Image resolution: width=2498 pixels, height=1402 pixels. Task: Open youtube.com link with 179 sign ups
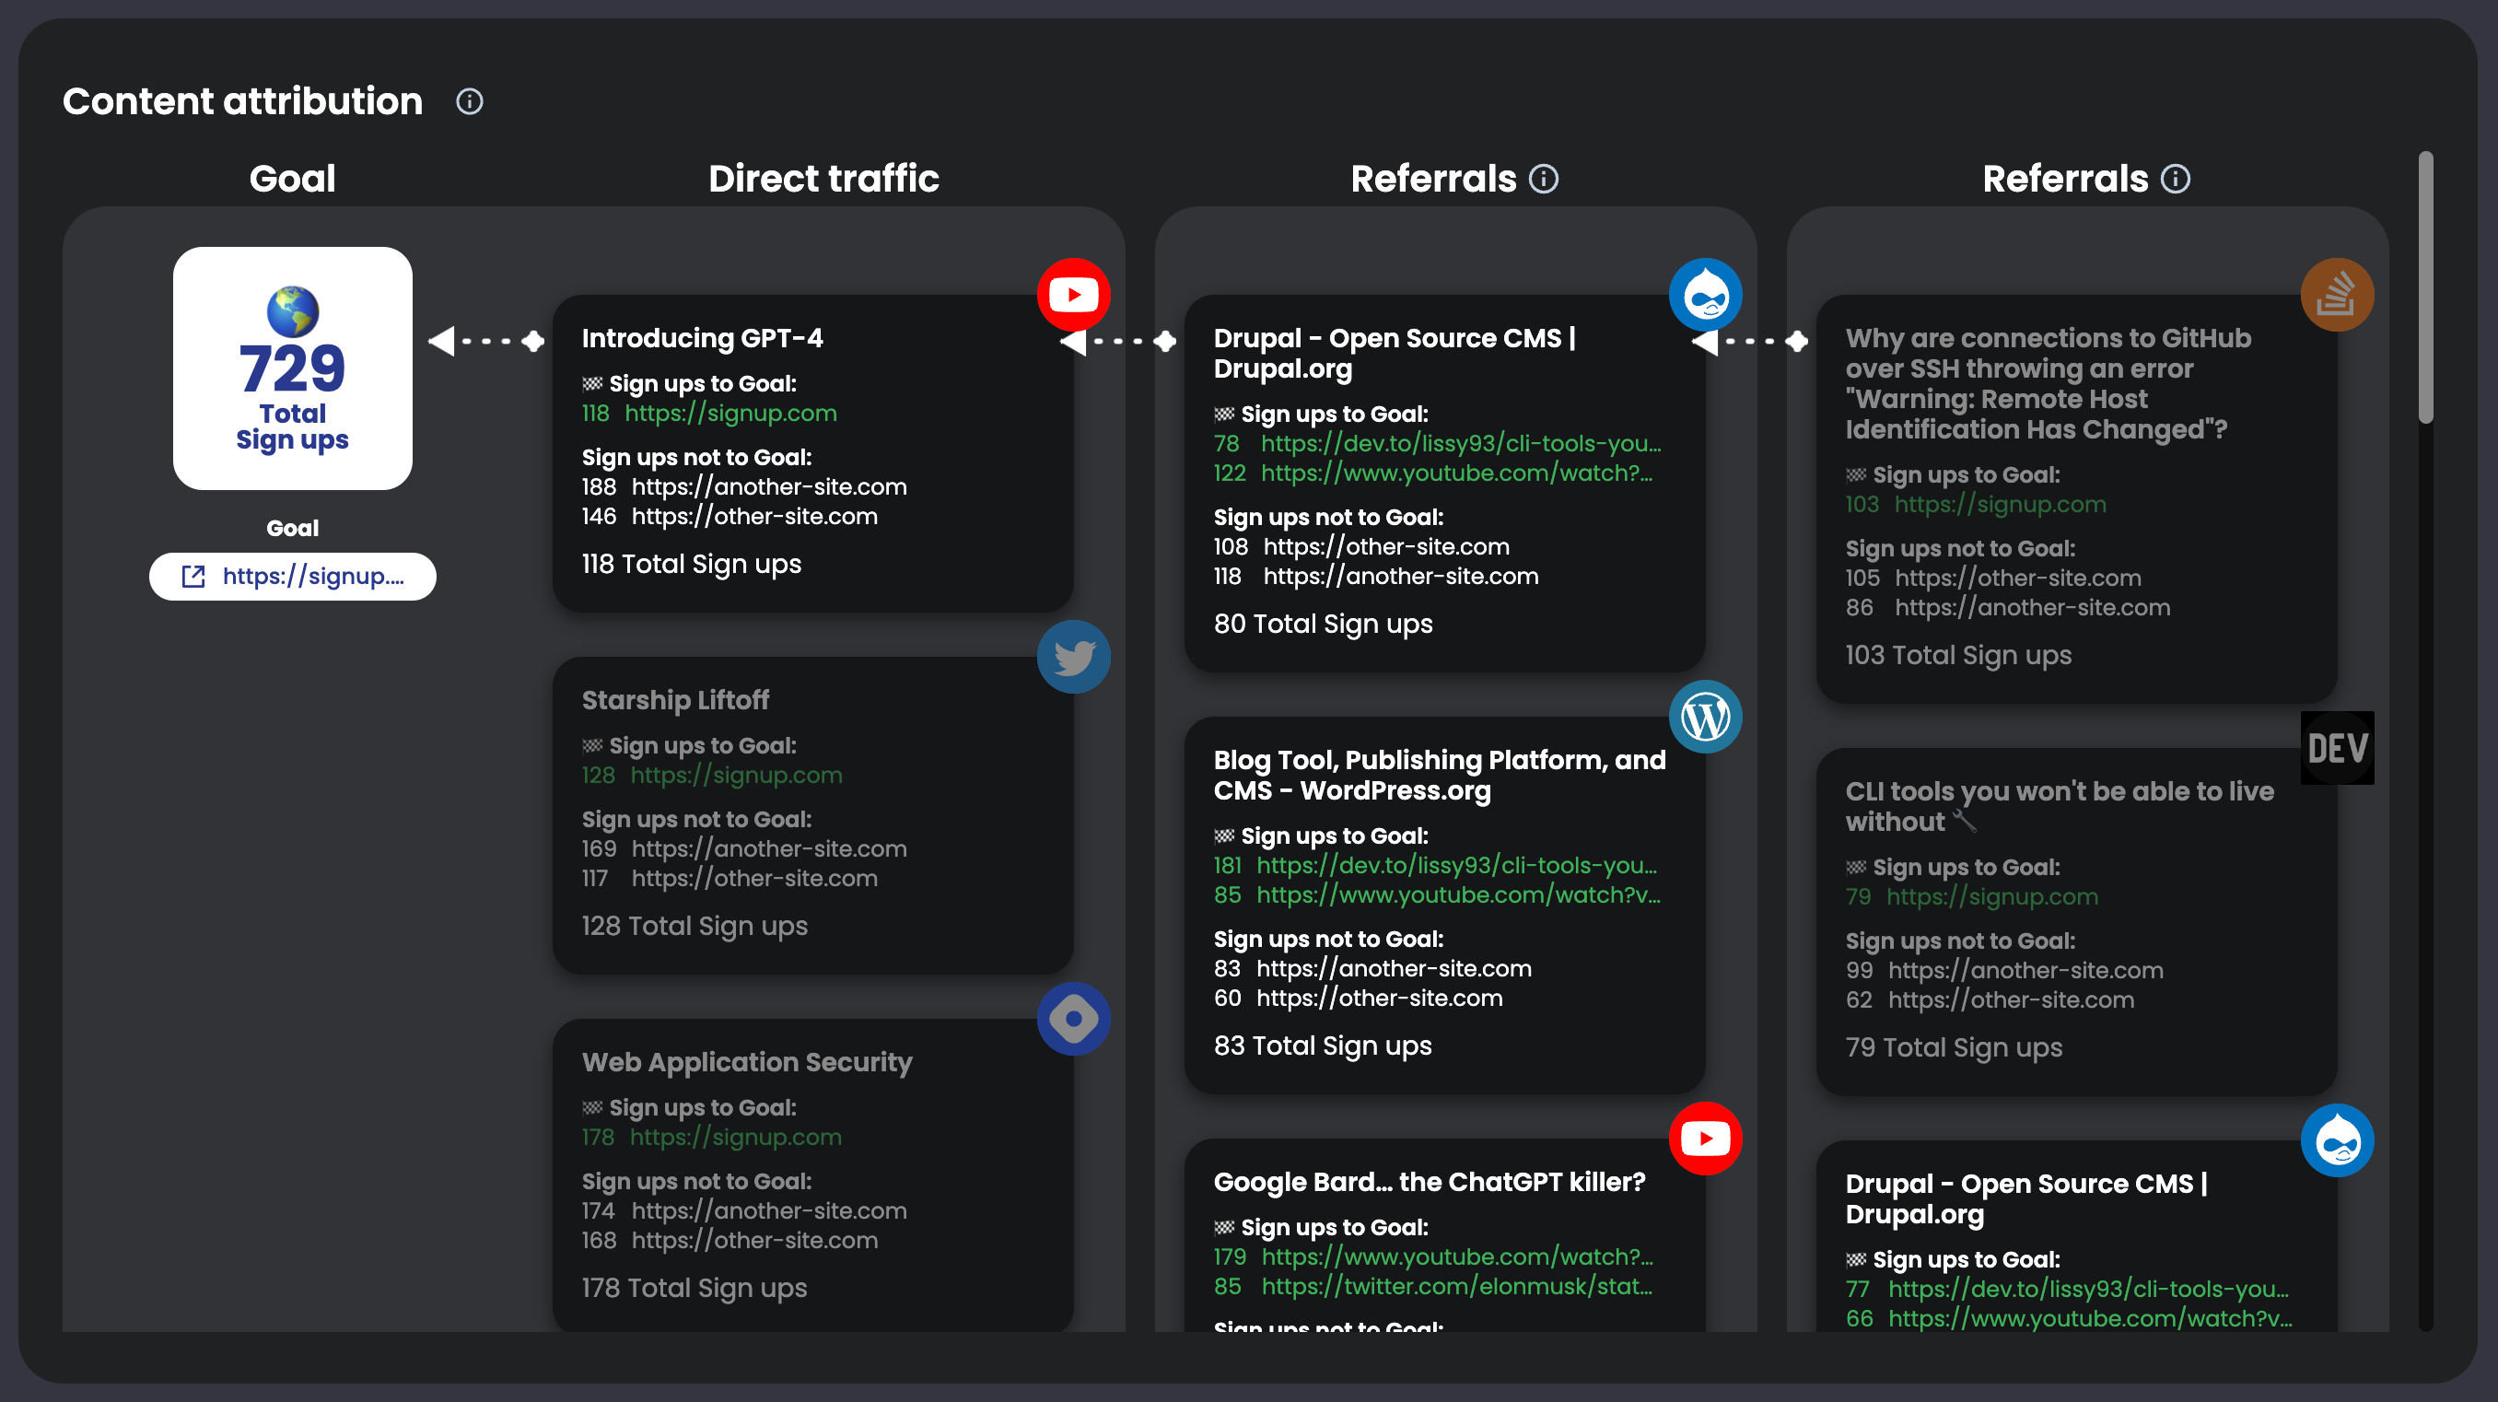coord(1456,1257)
